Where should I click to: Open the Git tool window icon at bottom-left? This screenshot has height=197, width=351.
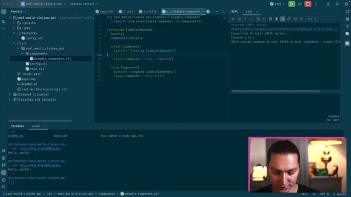[x=4, y=187]
